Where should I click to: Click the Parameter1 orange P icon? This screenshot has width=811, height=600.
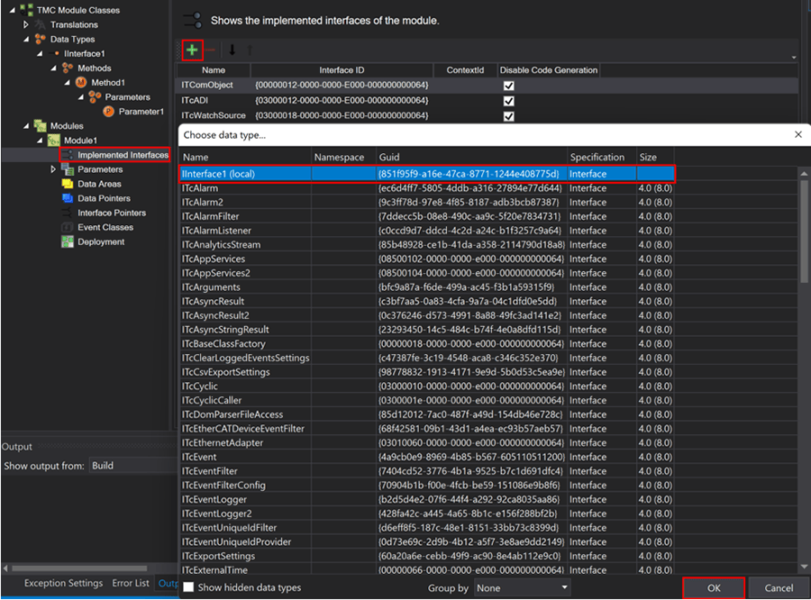(109, 112)
